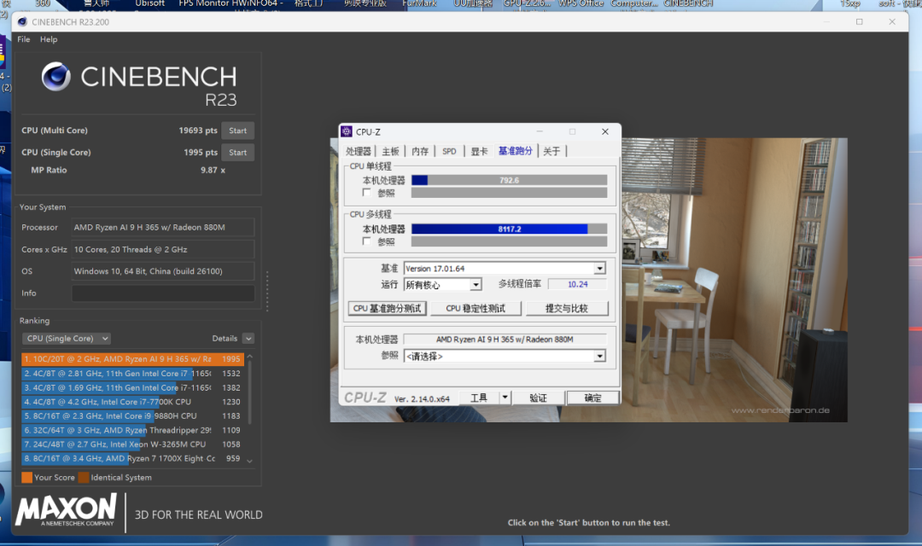This screenshot has height=546, width=922.
Task: Click the Processor name field
Action: tap(163, 228)
